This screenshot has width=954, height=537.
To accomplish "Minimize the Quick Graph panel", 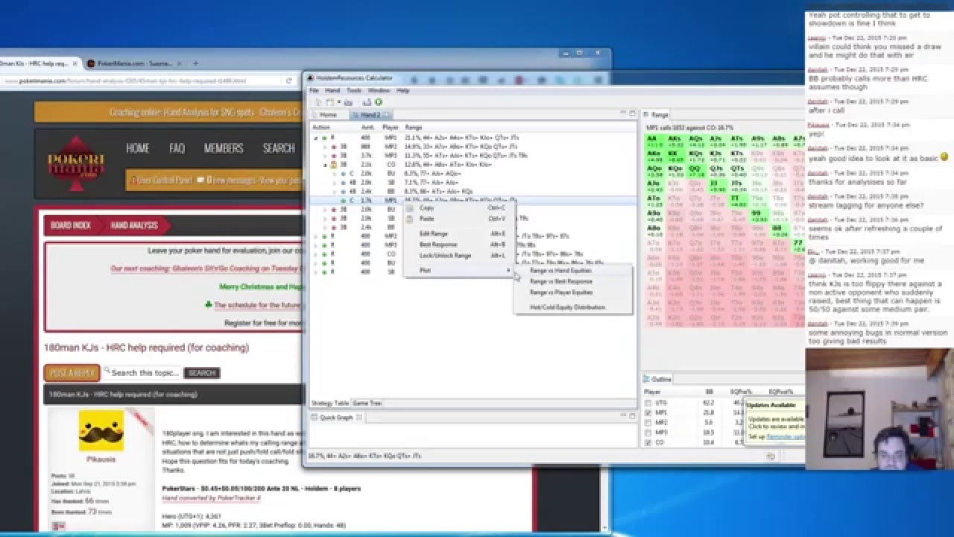I will pos(623,416).
